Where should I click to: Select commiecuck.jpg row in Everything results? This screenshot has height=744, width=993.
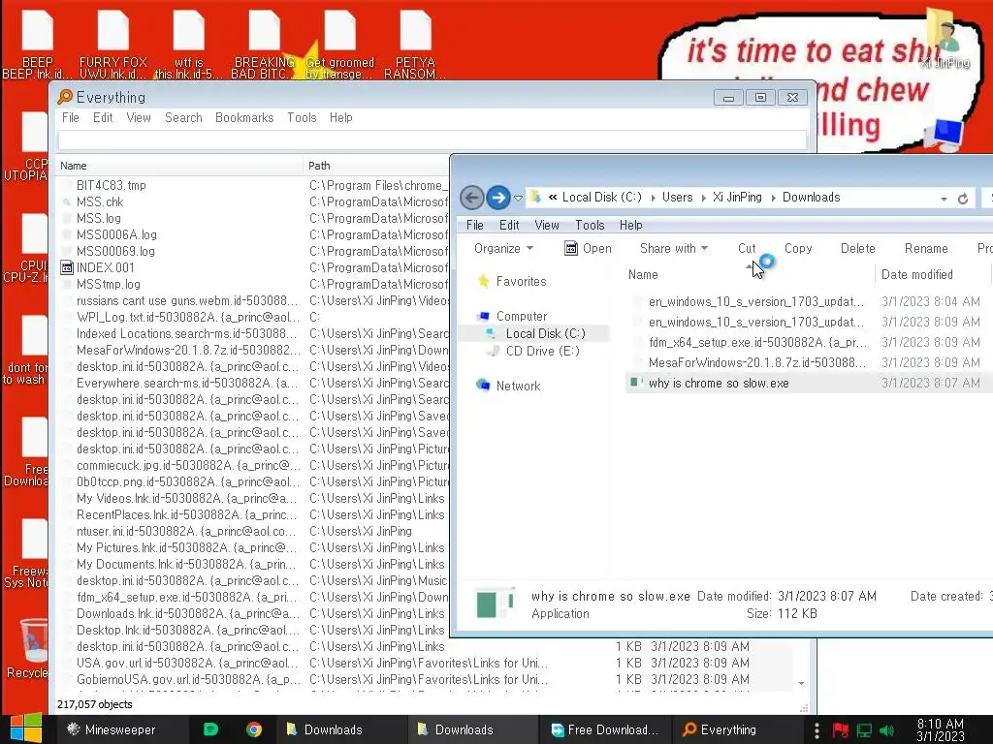pos(187,465)
